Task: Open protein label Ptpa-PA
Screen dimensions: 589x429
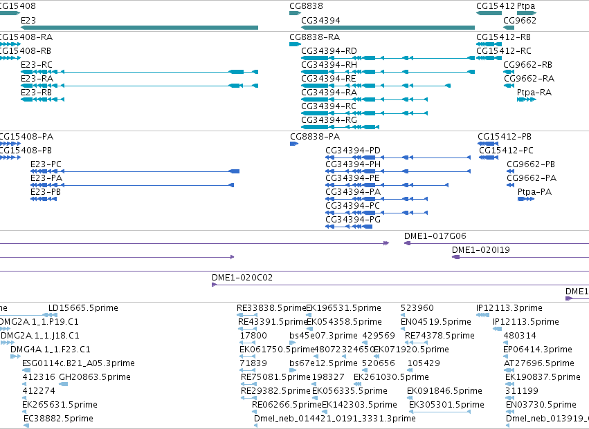Action: 534,192
